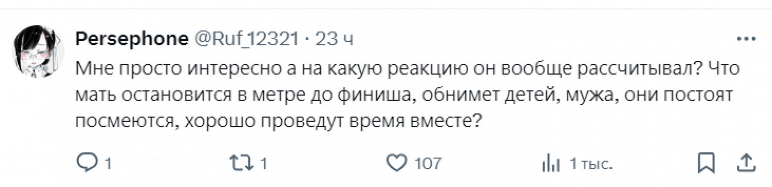The height and width of the screenshot is (187, 772).
Task: Click the tweet line starting with Мне просто интересно
Action: [x=407, y=69]
